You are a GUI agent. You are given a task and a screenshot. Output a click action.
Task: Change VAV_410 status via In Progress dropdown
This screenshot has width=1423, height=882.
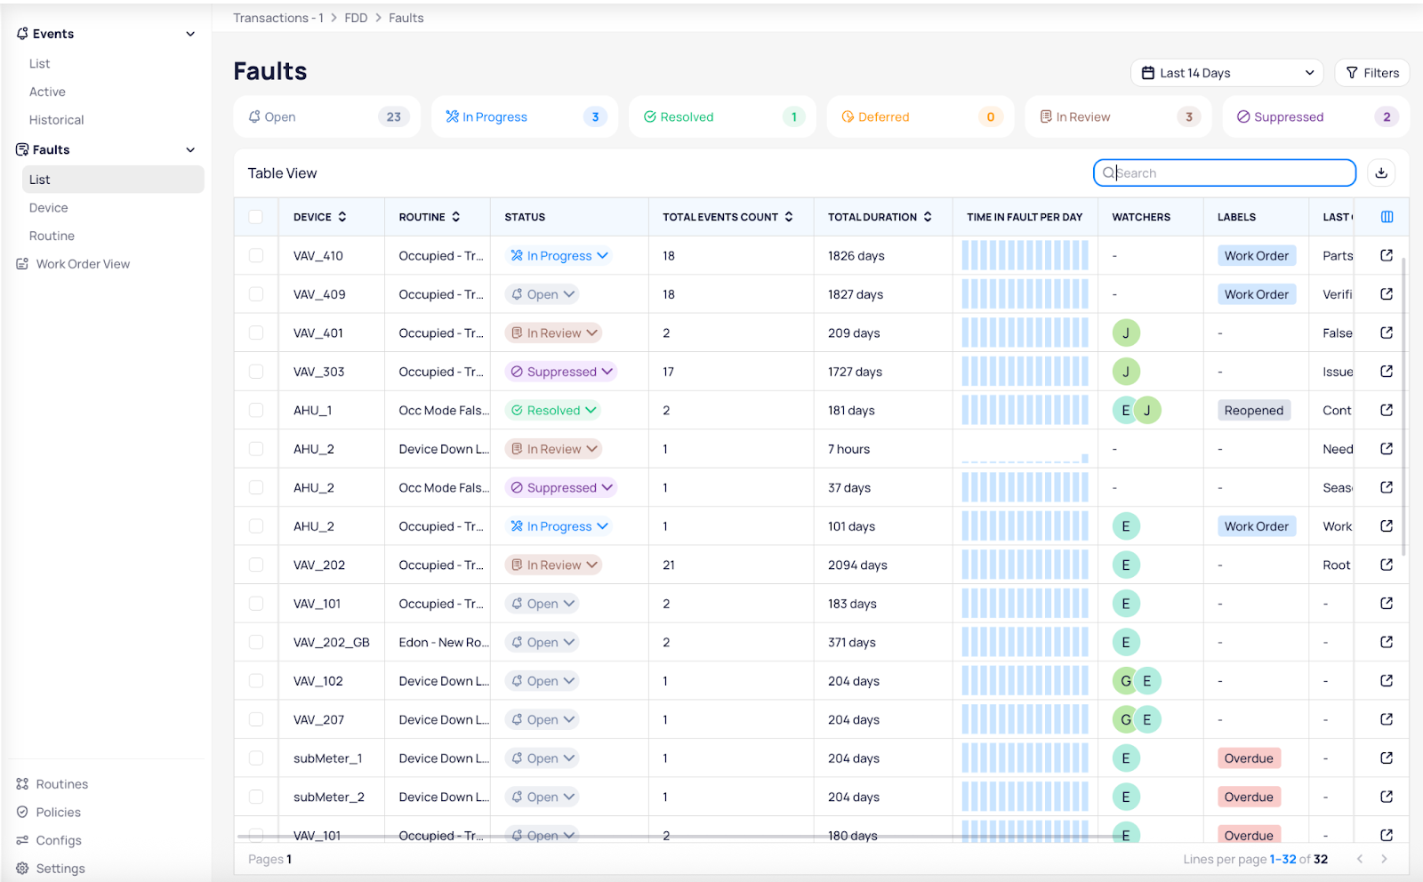[x=559, y=256]
